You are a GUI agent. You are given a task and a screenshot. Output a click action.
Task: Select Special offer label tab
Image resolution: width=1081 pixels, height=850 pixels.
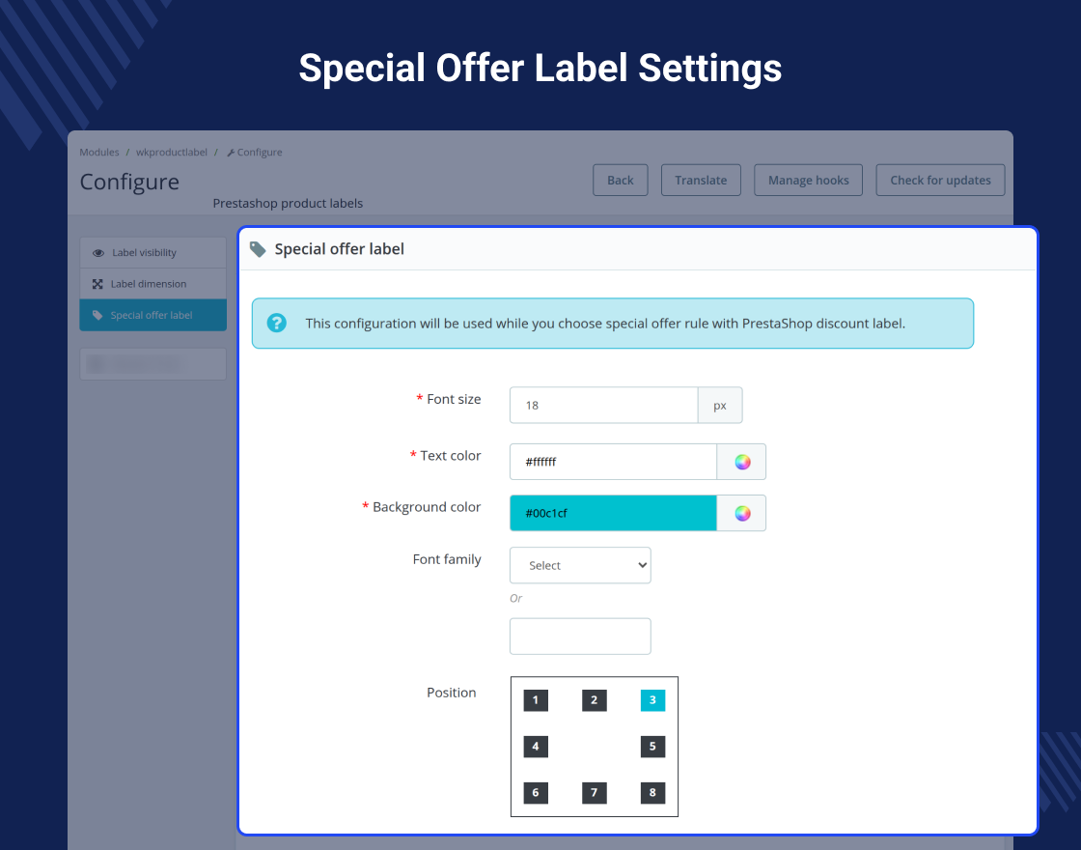[x=153, y=315]
